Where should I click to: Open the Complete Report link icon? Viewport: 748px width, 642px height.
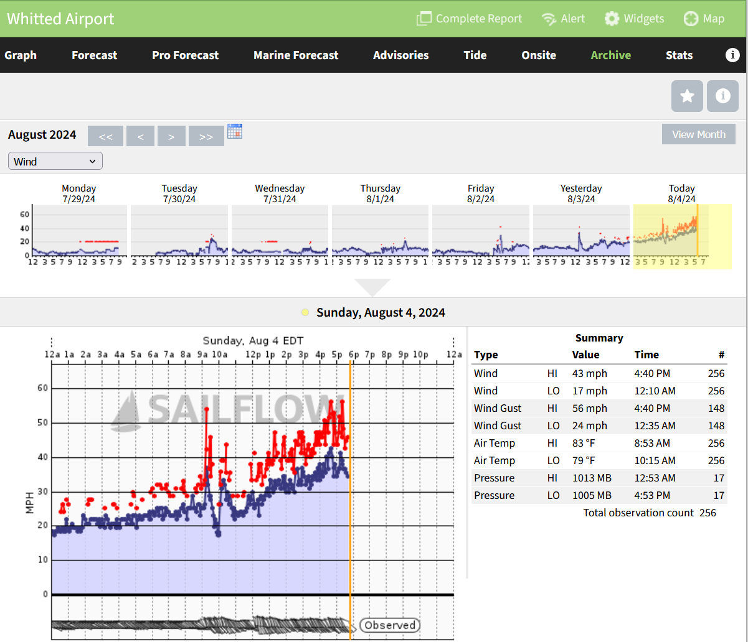tap(424, 19)
